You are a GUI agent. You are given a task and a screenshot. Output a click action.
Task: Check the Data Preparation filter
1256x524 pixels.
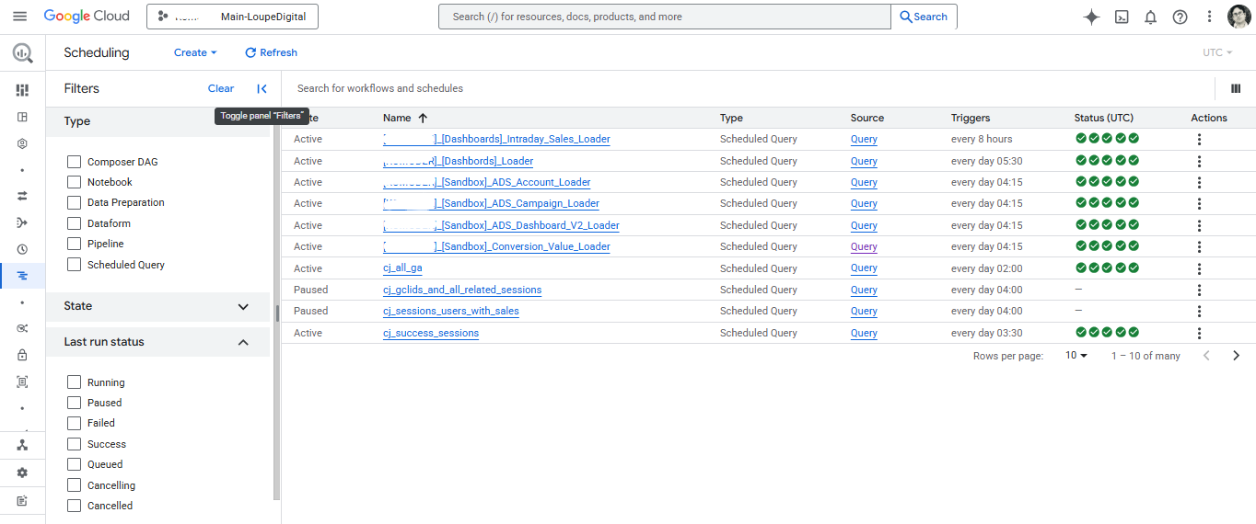click(x=75, y=202)
